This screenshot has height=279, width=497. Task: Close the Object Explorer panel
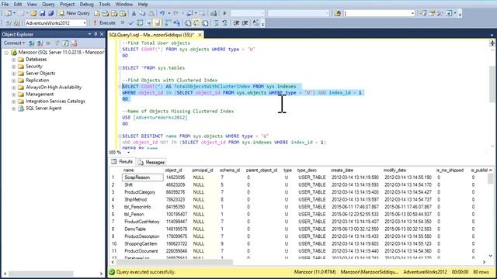(102, 34)
